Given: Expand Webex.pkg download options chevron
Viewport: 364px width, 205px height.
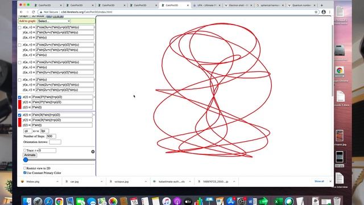Looking at the screenshot, I should [x=57, y=182].
